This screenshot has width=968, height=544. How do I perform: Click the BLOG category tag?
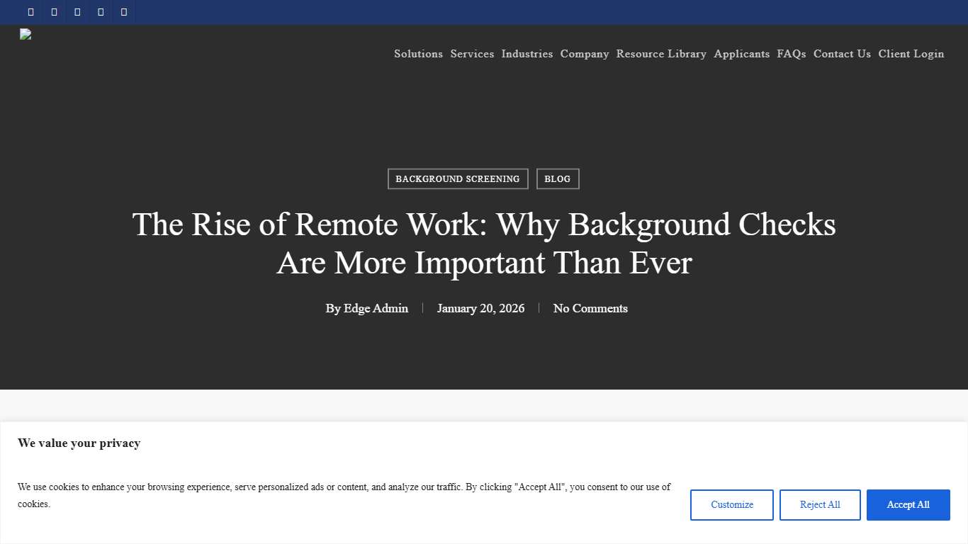point(558,178)
